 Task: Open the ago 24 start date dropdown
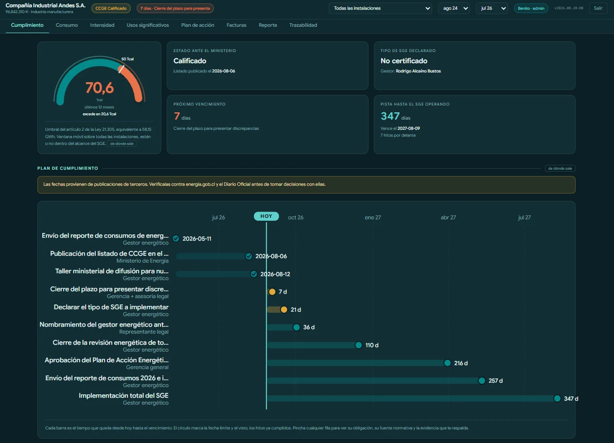(x=454, y=8)
